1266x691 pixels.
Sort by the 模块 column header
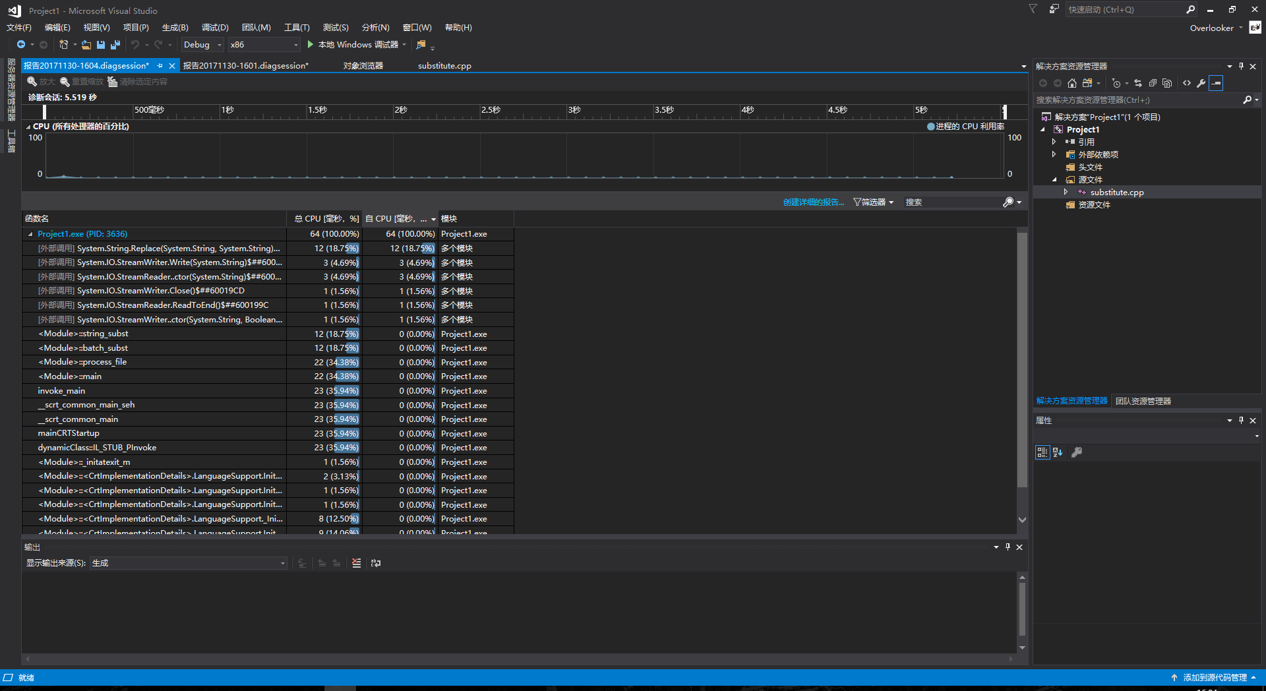click(x=476, y=219)
